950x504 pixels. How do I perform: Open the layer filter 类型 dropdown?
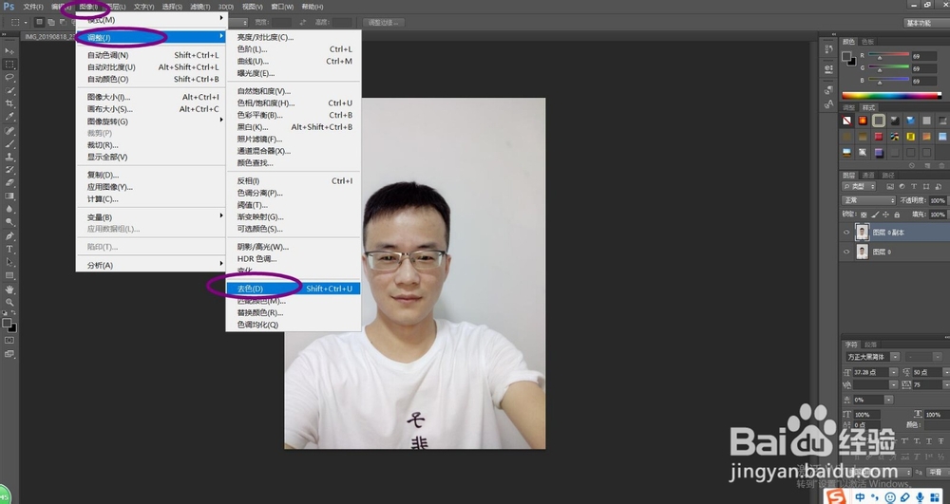point(859,186)
